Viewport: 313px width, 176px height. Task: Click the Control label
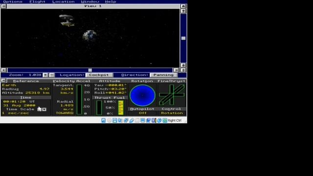click(x=171, y=109)
